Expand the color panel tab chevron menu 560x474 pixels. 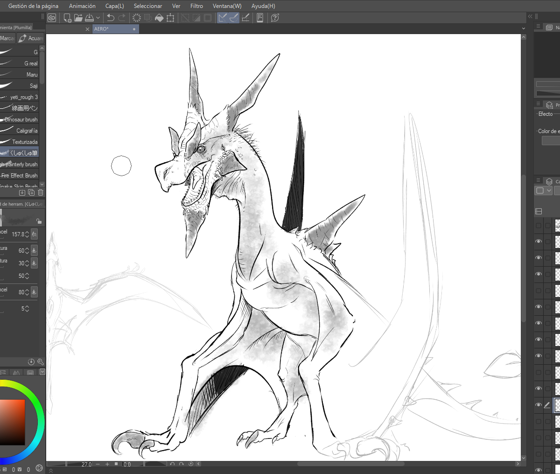[x=42, y=372]
